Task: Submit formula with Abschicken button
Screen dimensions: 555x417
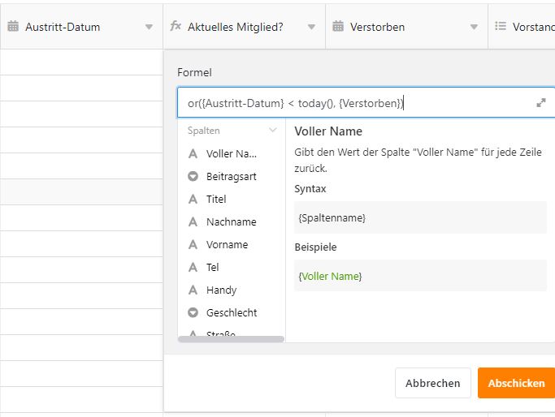Action: click(x=516, y=383)
